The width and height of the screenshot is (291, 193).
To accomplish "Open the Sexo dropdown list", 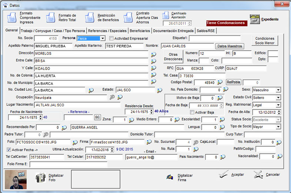I will pyautogui.click(x=278, y=90).
